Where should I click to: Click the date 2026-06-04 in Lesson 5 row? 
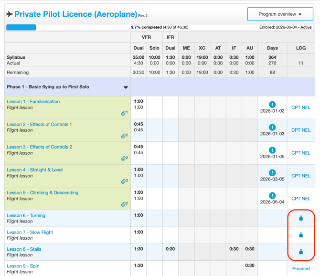pyautogui.click(x=272, y=202)
